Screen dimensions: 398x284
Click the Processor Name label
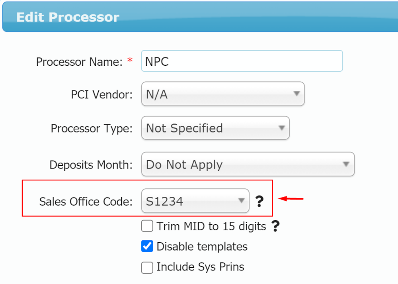pos(79,62)
